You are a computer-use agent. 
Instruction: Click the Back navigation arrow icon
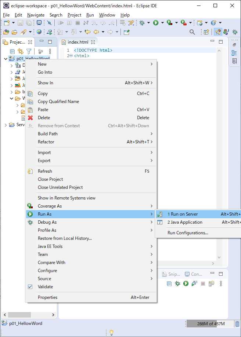tap(96, 32)
